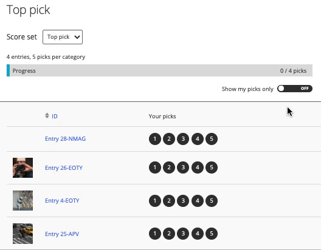The height and width of the screenshot is (250, 321).
Task: Open Entry 26-EOTY link
Action: (x=64, y=168)
